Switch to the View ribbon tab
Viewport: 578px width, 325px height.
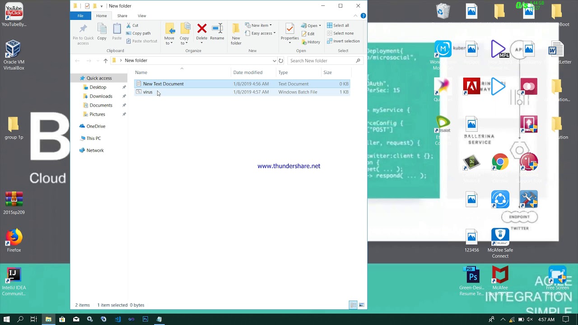click(142, 16)
